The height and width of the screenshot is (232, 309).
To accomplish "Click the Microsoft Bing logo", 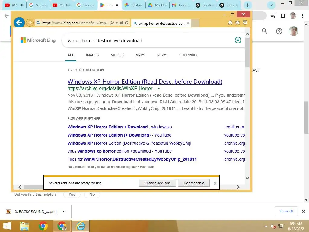I will pyautogui.click(x=38, y=40).
